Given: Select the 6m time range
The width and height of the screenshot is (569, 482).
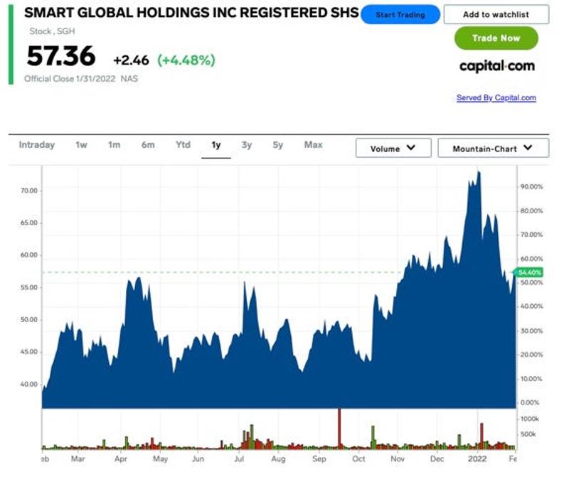Looking at the screenshot, I should 148,145.
